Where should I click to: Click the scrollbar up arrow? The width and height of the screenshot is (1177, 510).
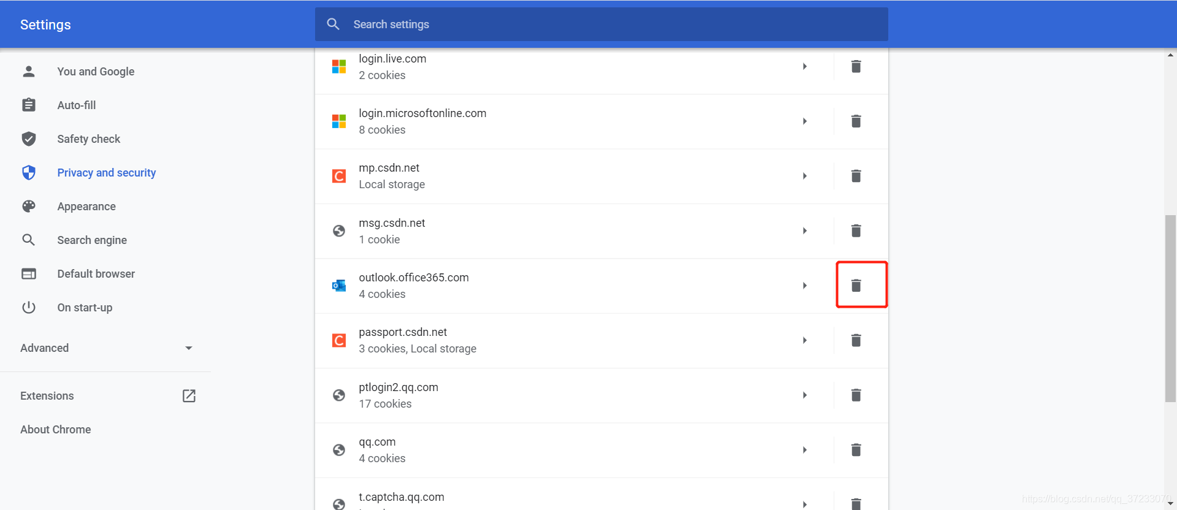[1170, 55]
